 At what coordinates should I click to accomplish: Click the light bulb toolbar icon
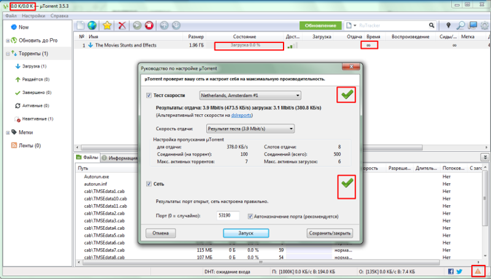coord(449,25)
